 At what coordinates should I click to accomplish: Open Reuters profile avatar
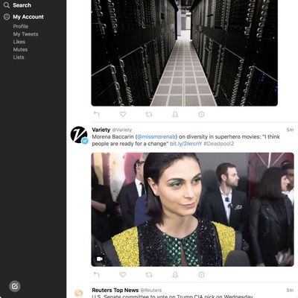click(79, 294)
